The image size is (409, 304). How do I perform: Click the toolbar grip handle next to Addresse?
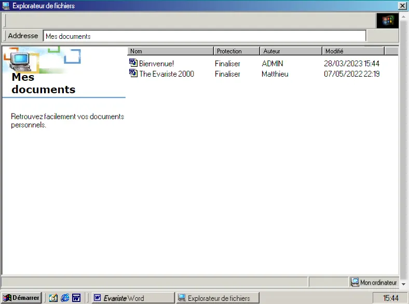click(5, 36)
